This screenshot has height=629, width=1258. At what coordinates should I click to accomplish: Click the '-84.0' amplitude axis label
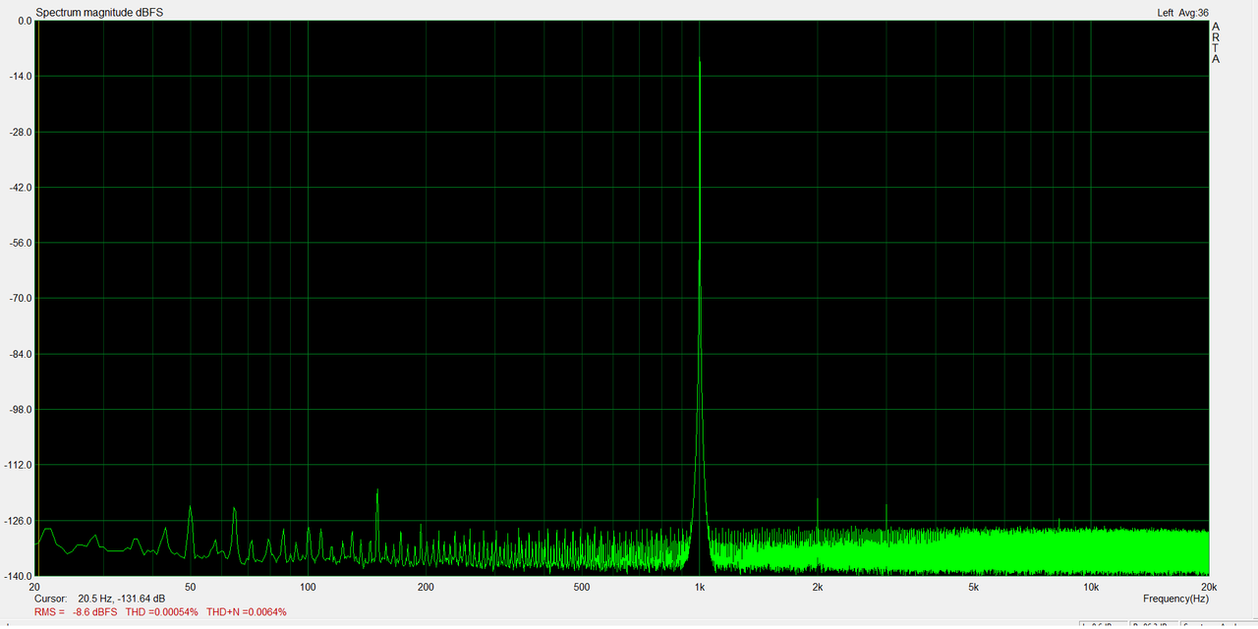coord(20,354)
